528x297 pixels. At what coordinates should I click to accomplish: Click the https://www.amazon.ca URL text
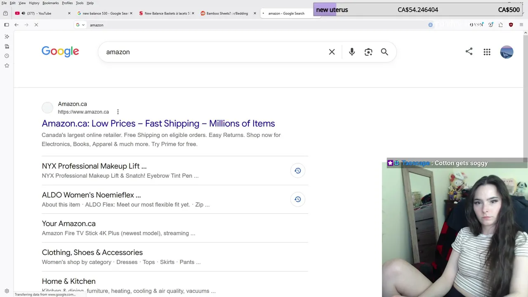click(83, 112)
